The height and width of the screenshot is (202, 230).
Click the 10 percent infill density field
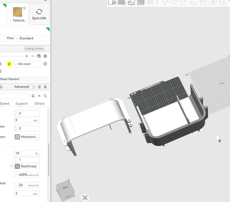27,153
